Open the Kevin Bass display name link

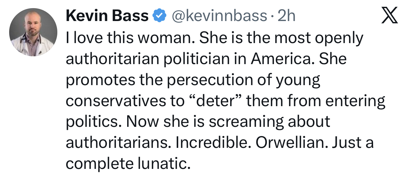(107, 16)
